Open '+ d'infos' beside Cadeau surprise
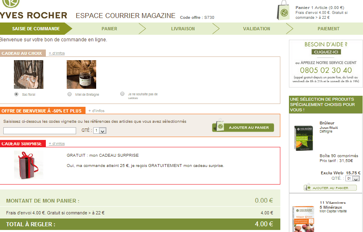The image size is (363, 232). tap(56, 144)
